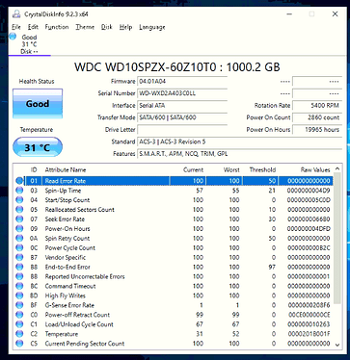Click raw value 00CE000000CE
350x360 pixels.
point(309,315)
